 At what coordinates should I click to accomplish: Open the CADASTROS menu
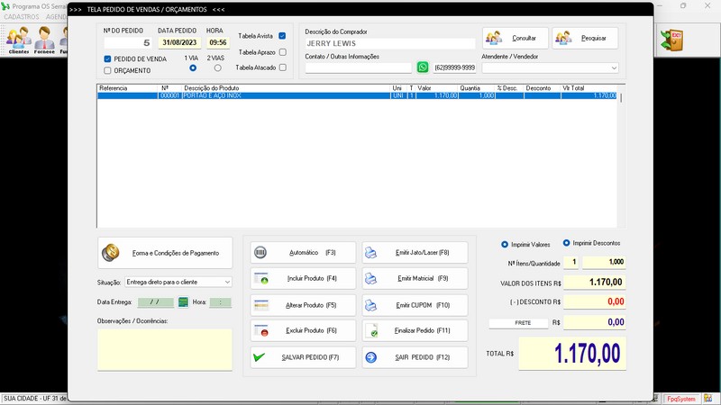click(x=22, y=17)
